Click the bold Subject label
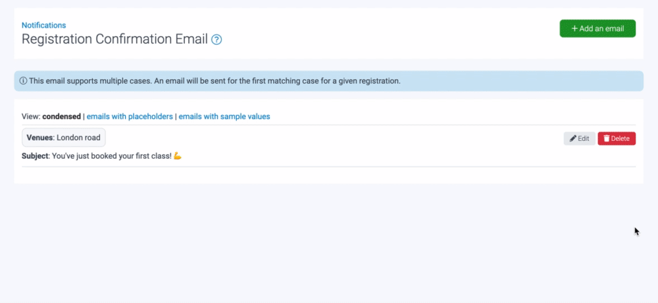Viewport: 658px width, 303px height. tap(35, 156)
